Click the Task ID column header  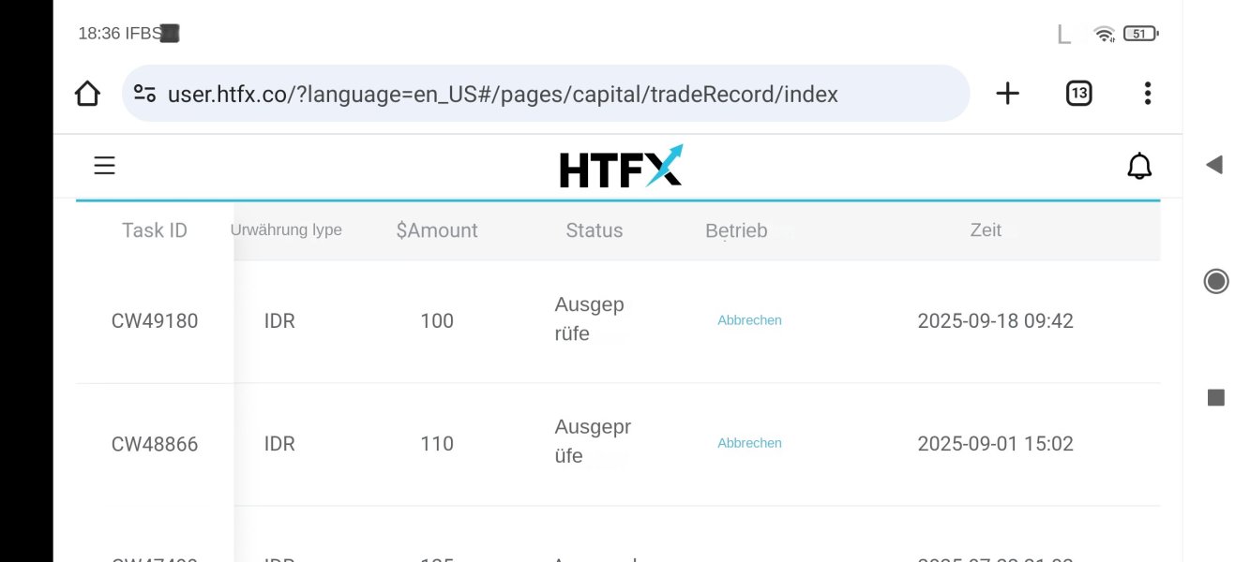point(155,230)
